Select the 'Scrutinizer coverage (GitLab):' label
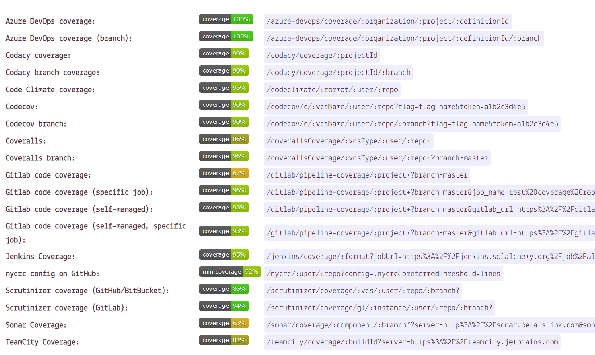Image resolution: width=595 pixels, height=355 pixels. tap(67, 308)
